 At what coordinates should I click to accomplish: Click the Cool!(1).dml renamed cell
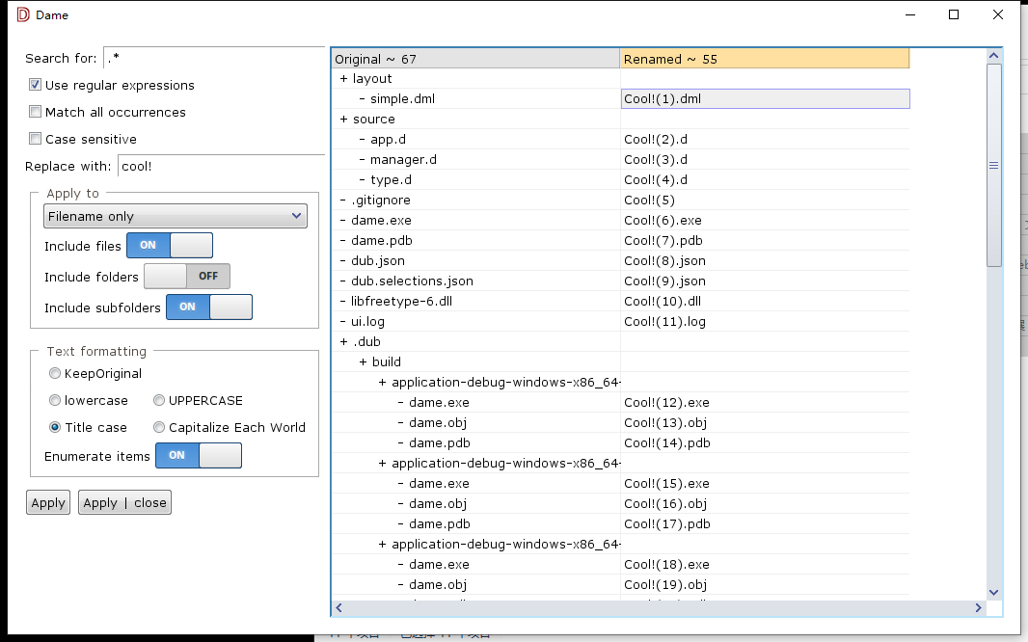[x=765, y=99]
